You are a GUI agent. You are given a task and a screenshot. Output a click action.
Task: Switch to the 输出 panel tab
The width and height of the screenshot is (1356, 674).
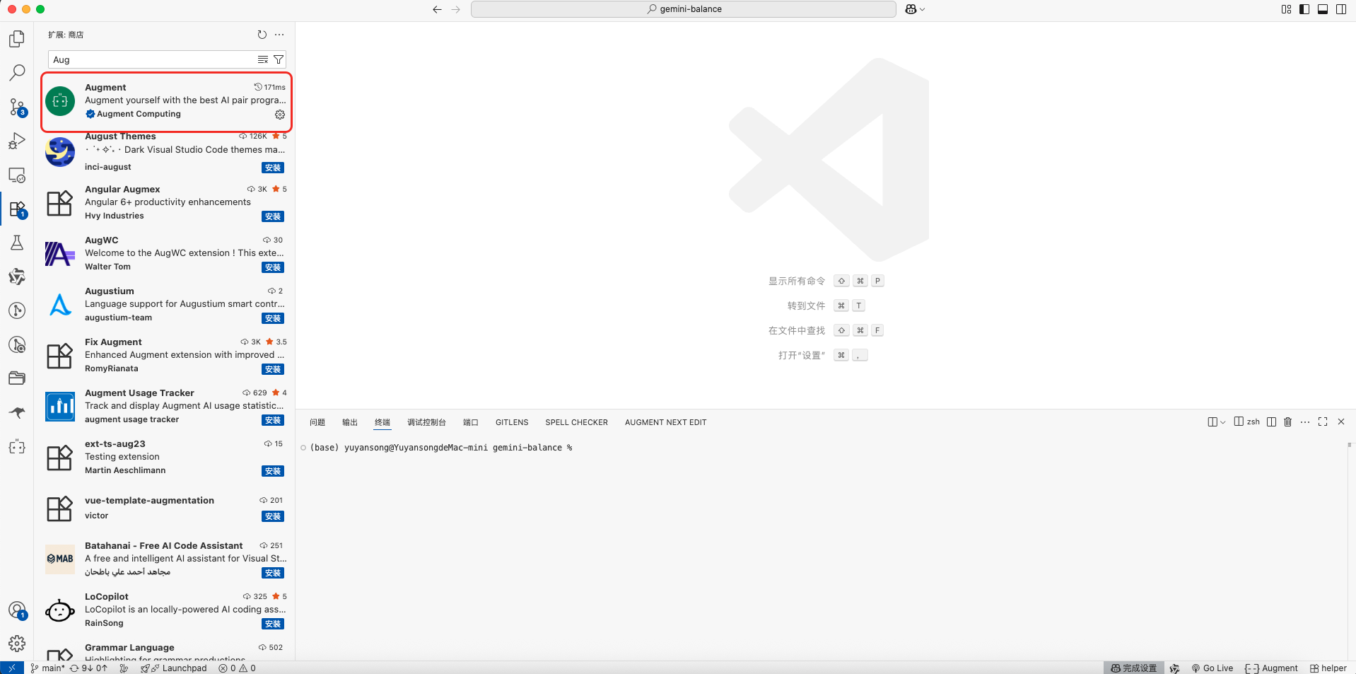tap(350, 422)
